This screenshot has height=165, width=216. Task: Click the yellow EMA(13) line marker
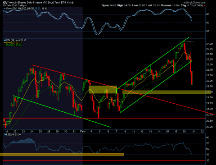pyautogui.click(x=4, y=43)
